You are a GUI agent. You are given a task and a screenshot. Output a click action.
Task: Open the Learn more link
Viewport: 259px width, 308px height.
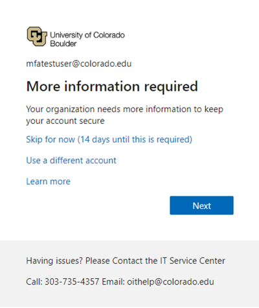click(x=48, y=182)
